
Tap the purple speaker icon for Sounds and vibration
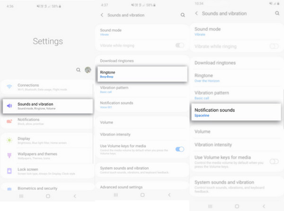click(x=9, y=106)
